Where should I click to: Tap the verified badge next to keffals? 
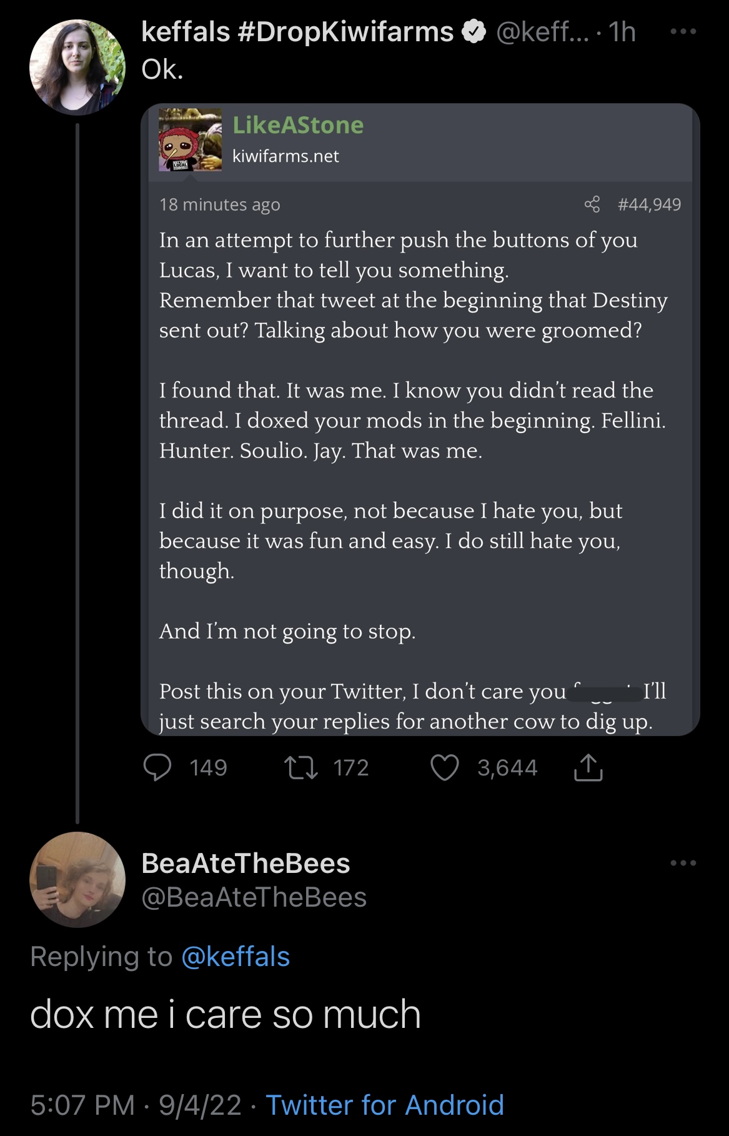474,32
